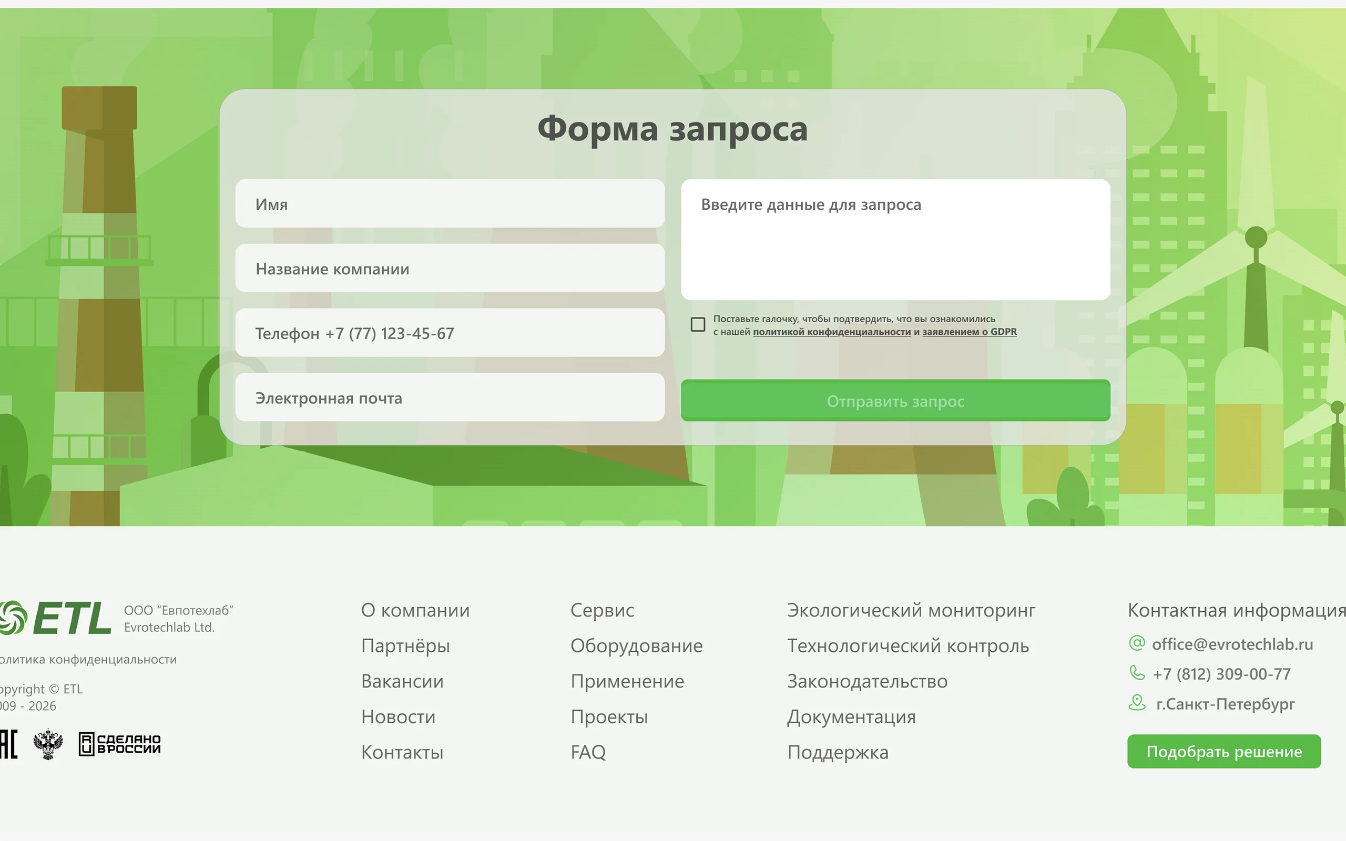
Task: Click the phone handset icon
Action: [x=1137, y=673]
